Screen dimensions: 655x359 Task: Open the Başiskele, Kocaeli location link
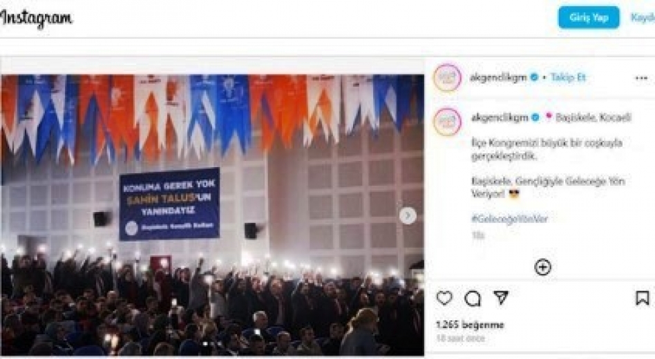click(x=594, y=118)
